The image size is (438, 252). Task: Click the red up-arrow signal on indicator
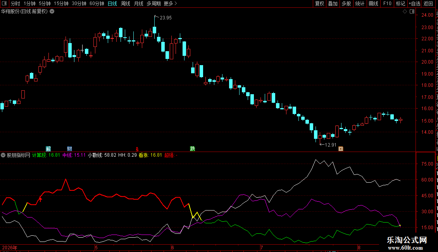pos(40,199)
